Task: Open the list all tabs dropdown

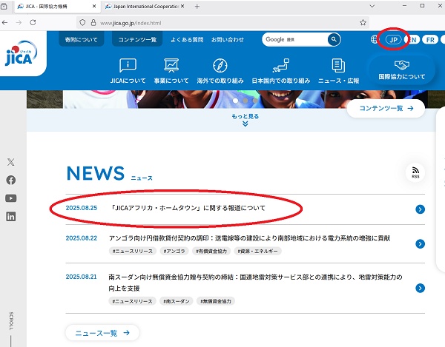Action: [372, 6]
